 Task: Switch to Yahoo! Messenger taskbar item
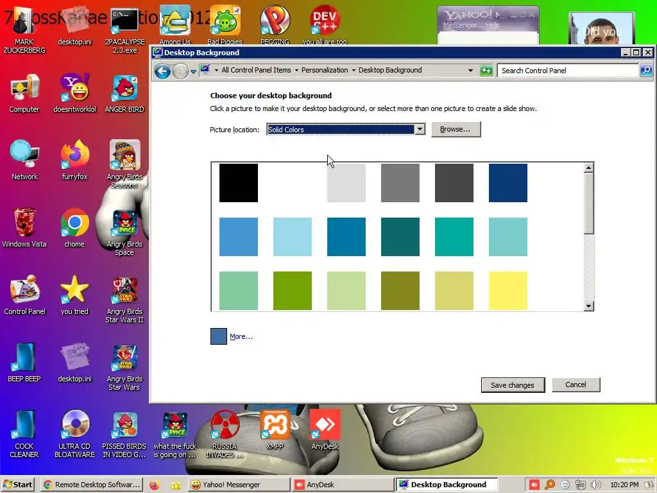tap(239, 485)
